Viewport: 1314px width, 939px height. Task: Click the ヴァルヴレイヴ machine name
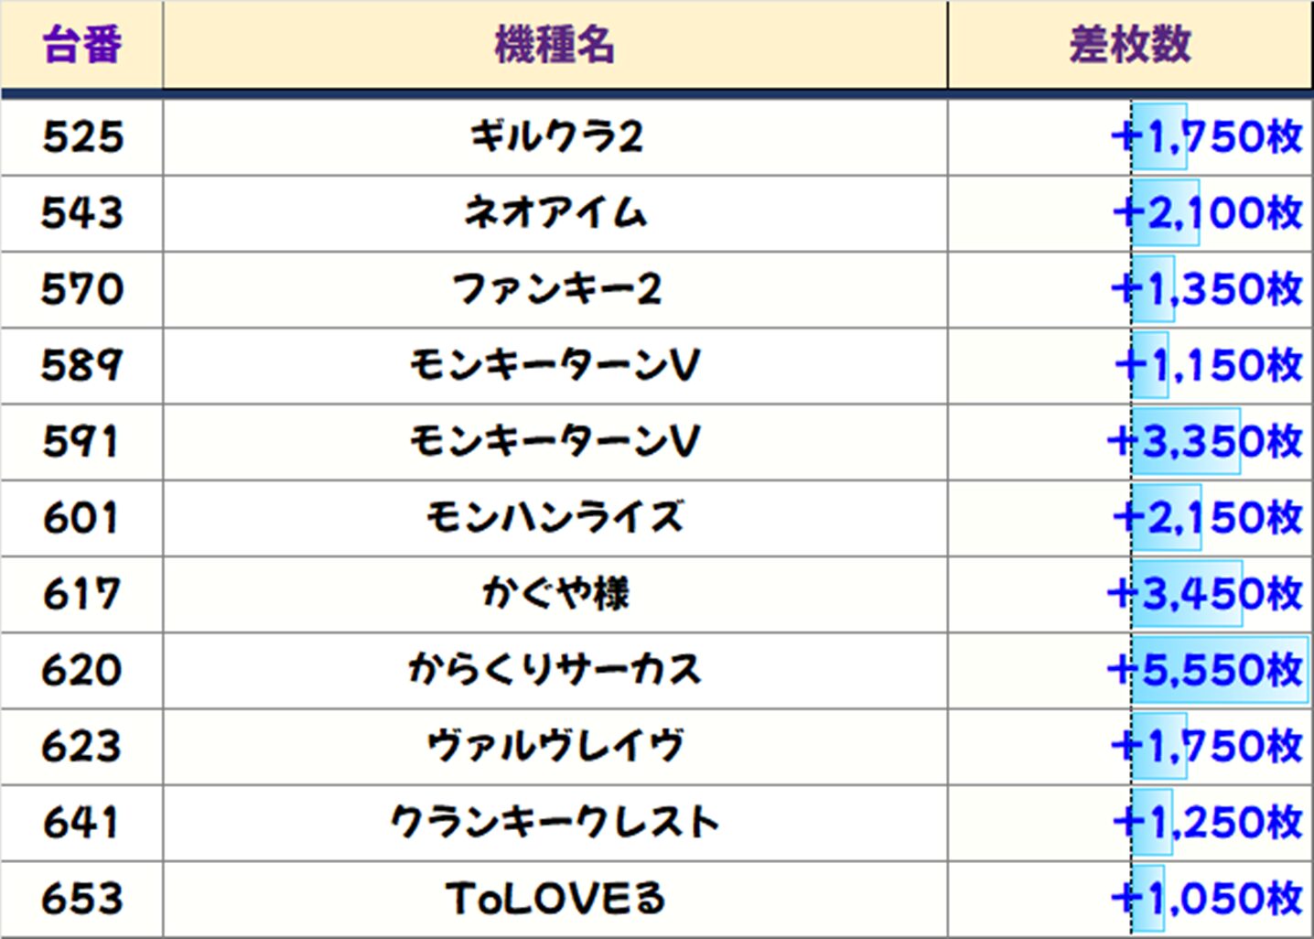coord(555,745)
